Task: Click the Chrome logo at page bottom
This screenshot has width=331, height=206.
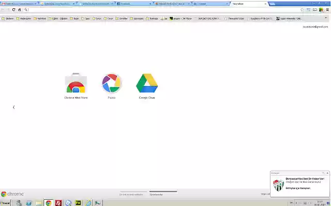Action: pos(12,194)
